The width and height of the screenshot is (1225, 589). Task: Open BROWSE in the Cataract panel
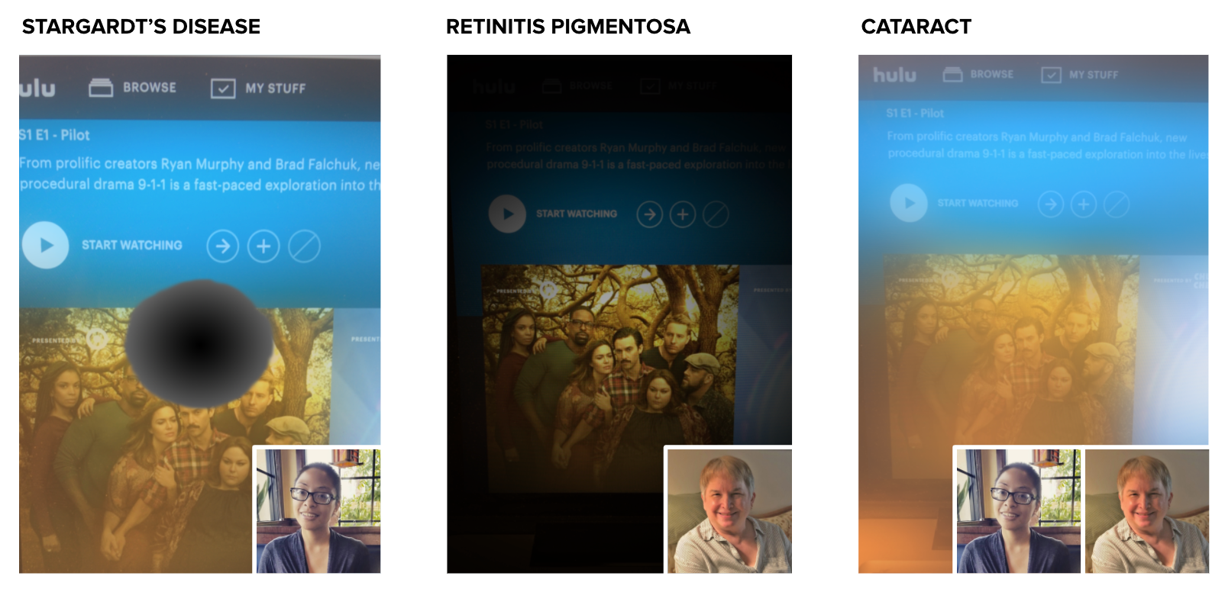point(978,74)
